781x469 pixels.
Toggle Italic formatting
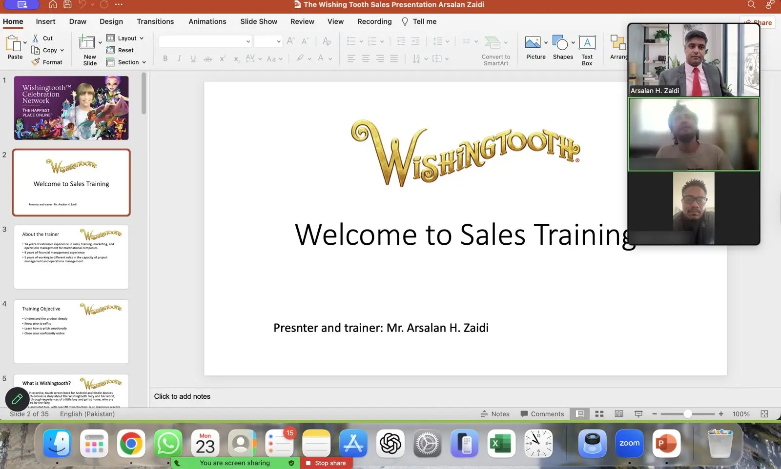coord(179,59)
